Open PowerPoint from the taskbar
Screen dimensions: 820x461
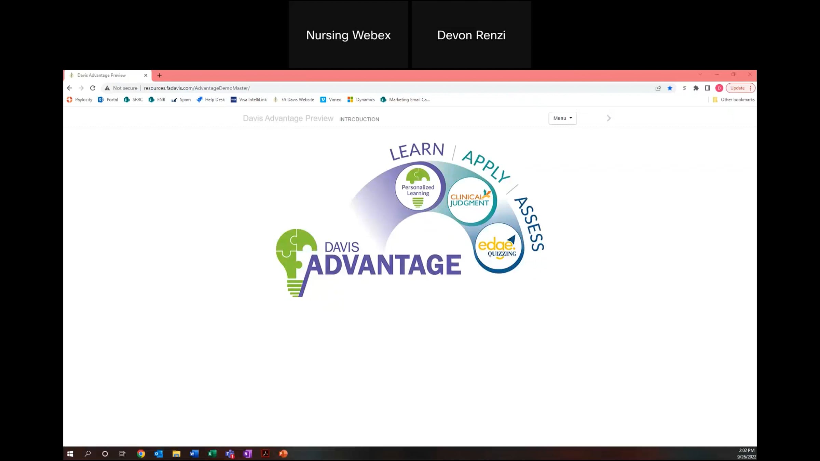[x=283, y=453]
